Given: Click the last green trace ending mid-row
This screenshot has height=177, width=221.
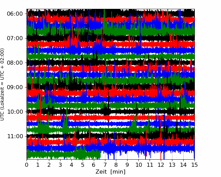Looking at the screenshot, I should pyautogui.click(x=64, y=154).
